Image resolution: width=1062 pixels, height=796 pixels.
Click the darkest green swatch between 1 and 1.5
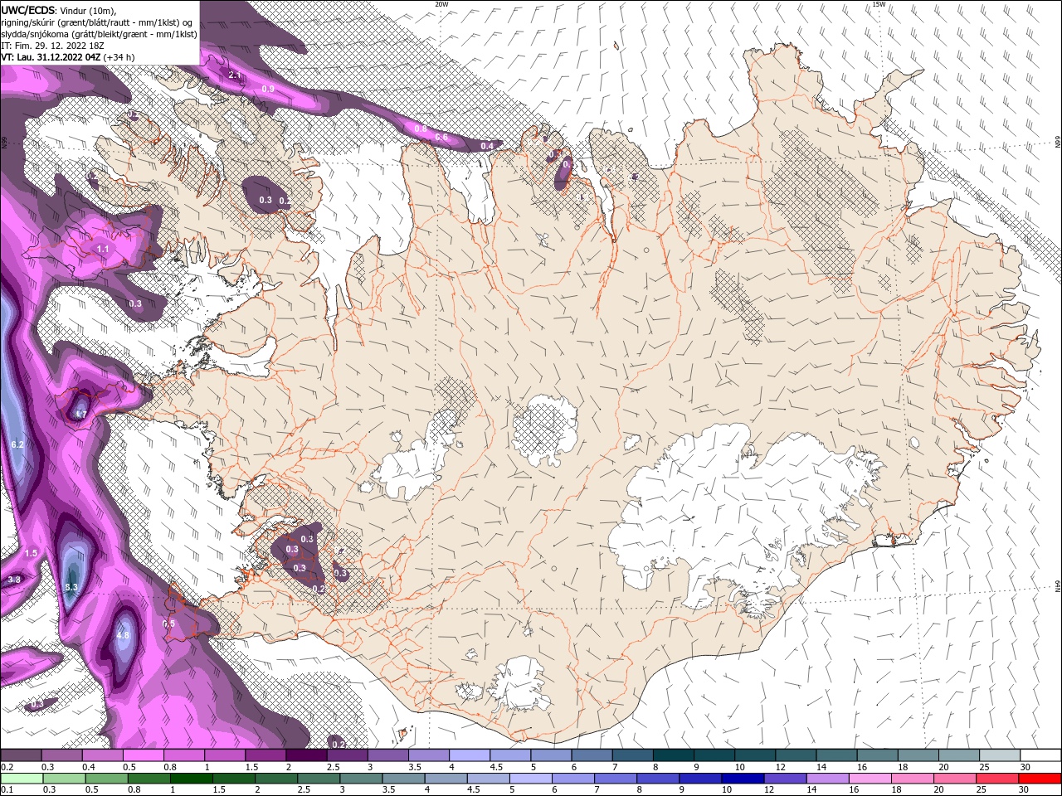[x=192, y=779]
